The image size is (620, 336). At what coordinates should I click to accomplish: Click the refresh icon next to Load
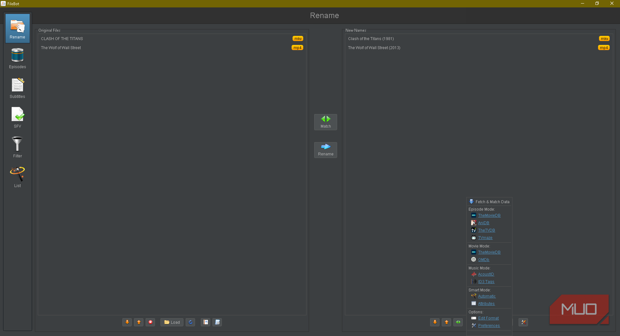(x=191, y=322)
